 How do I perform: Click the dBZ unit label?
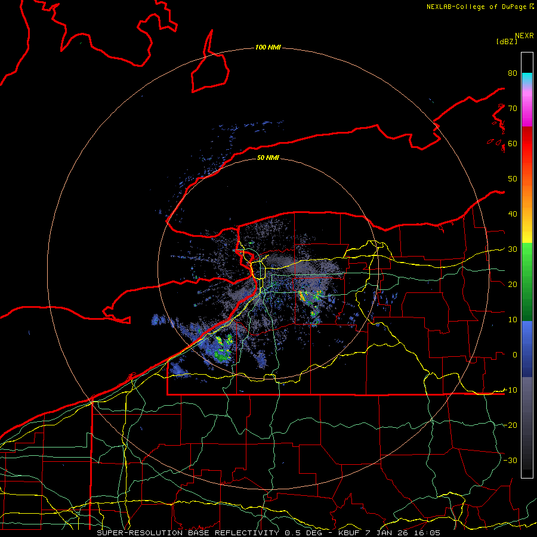pyautogui.click(x=507, y=42)
